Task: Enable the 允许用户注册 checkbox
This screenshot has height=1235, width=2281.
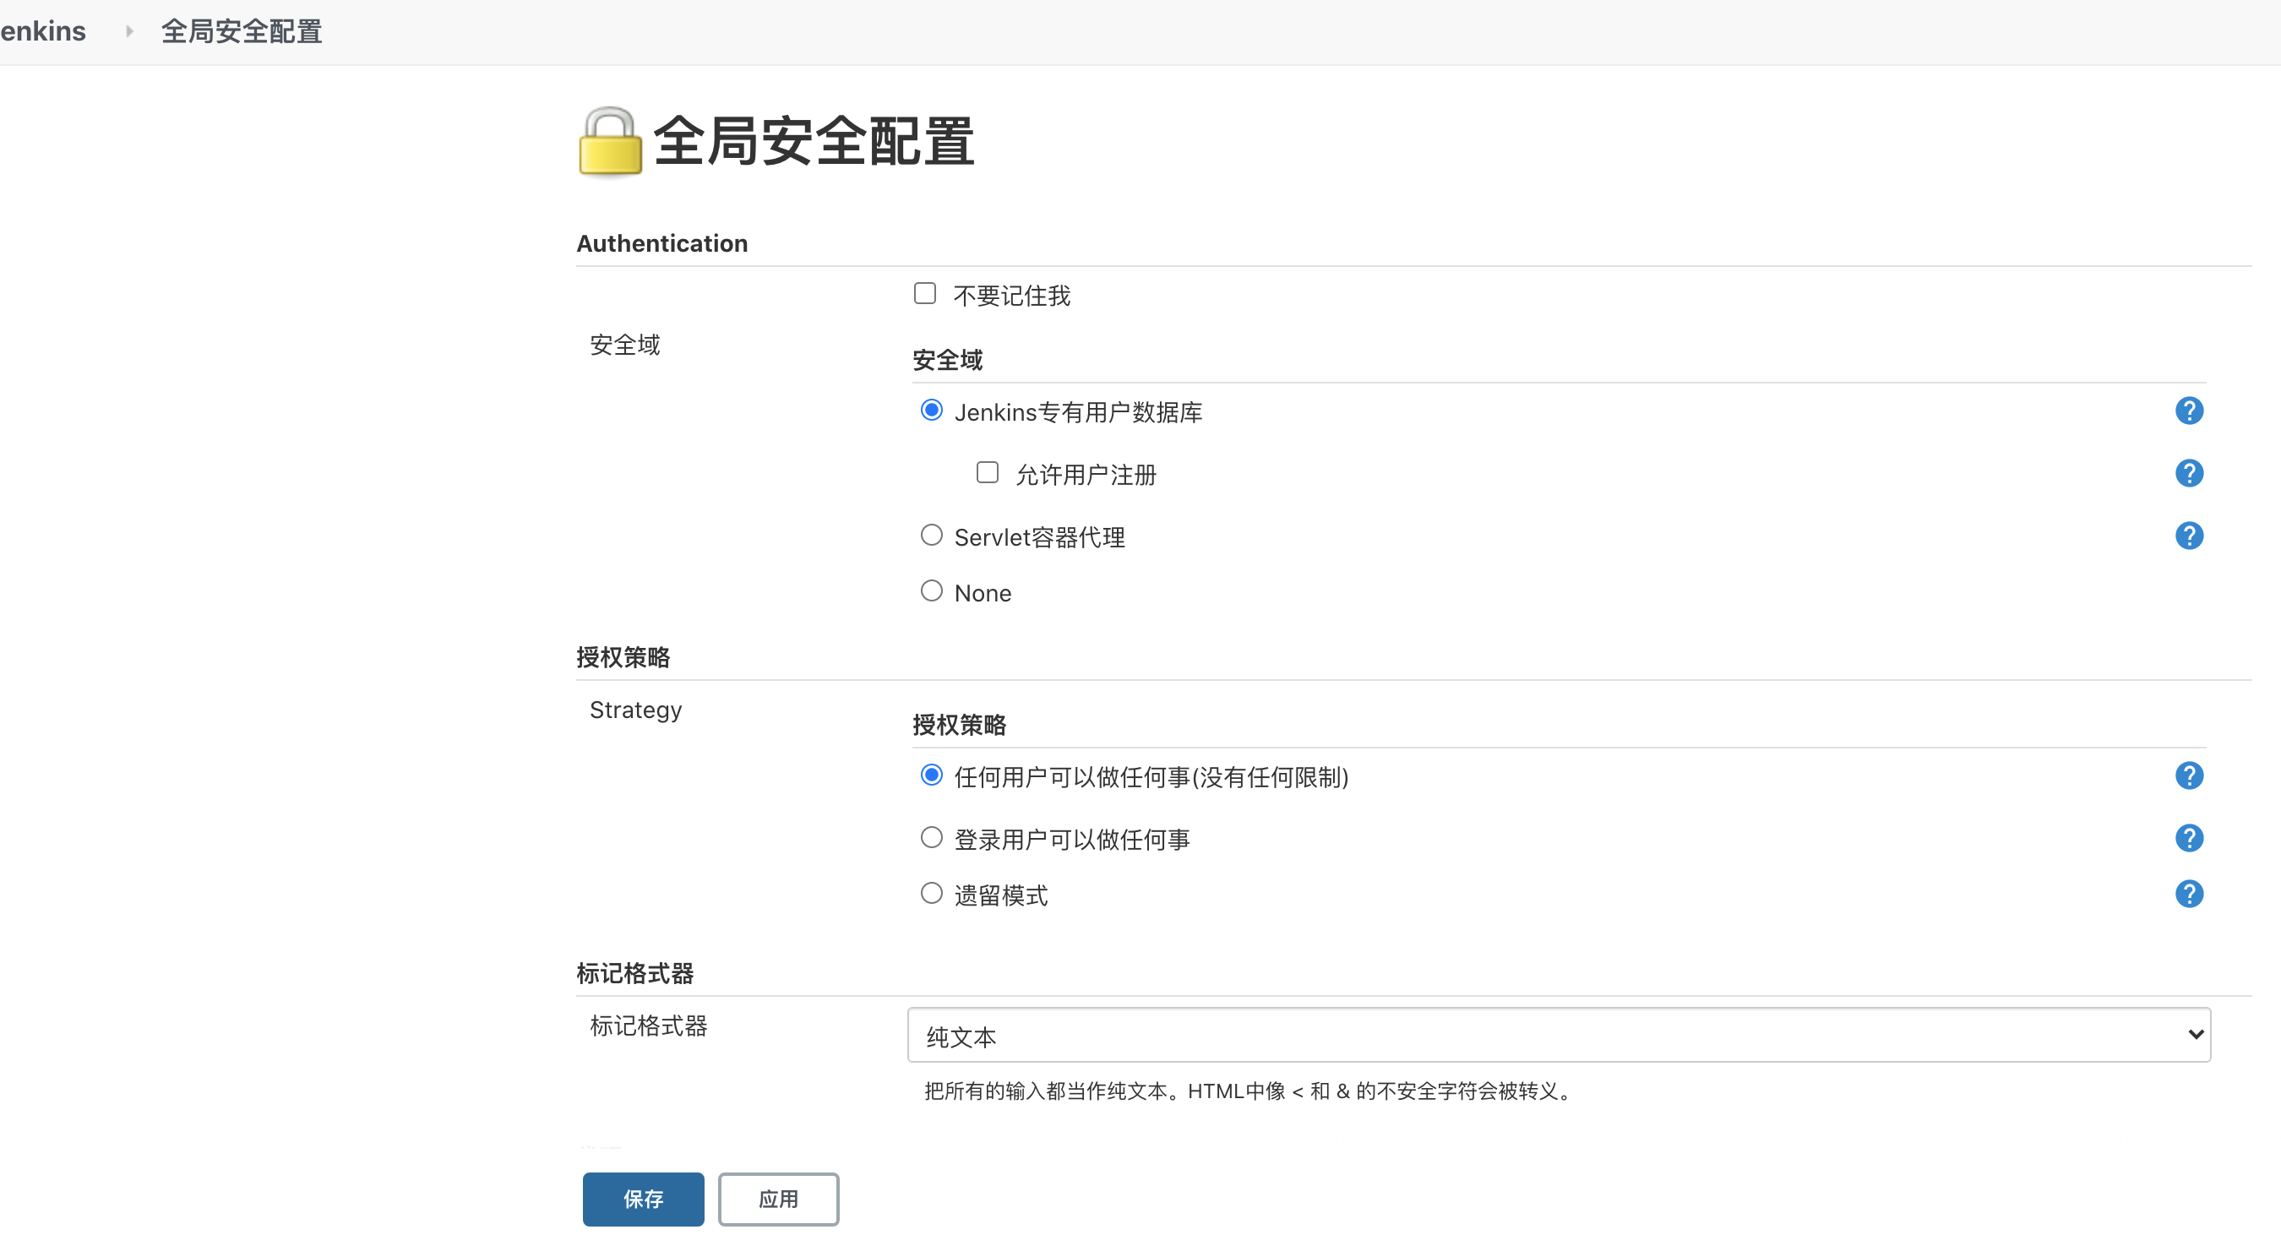Action: tap(987, 473)
